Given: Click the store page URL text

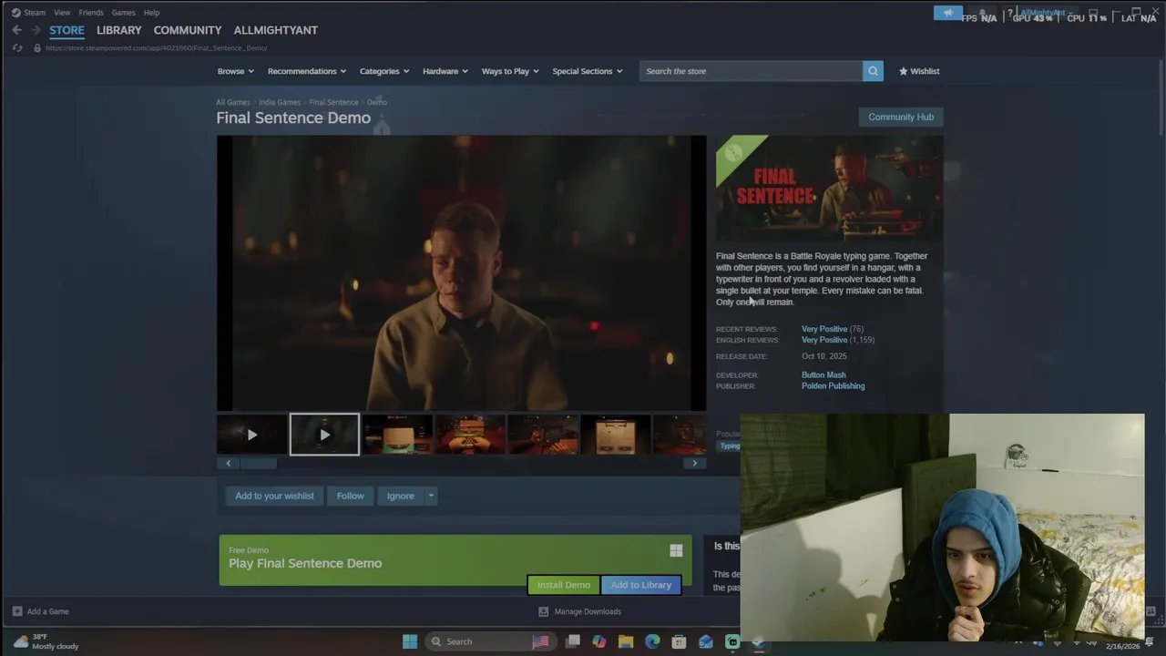Looking at the screenshot, I should click(156, 47).
